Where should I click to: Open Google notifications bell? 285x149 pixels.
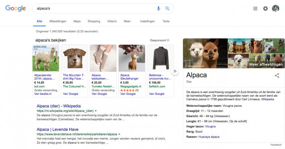click(x=265, y=9)
